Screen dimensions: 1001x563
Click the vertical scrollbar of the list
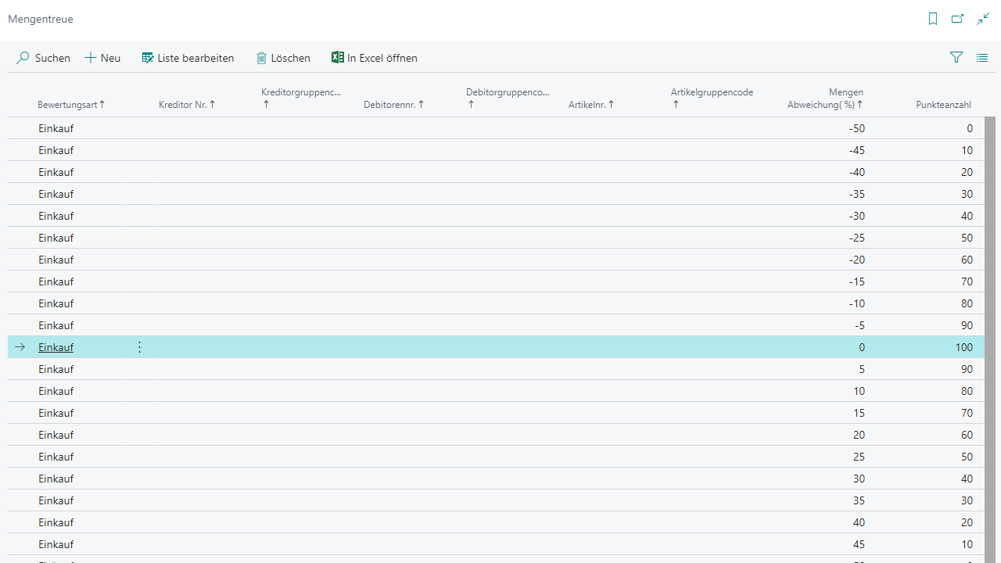pos(990,340)
